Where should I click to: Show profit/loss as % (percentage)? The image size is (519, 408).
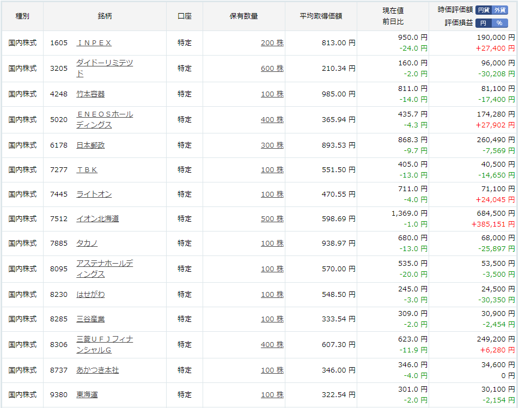pyautogui.click(x=500, y=23)
